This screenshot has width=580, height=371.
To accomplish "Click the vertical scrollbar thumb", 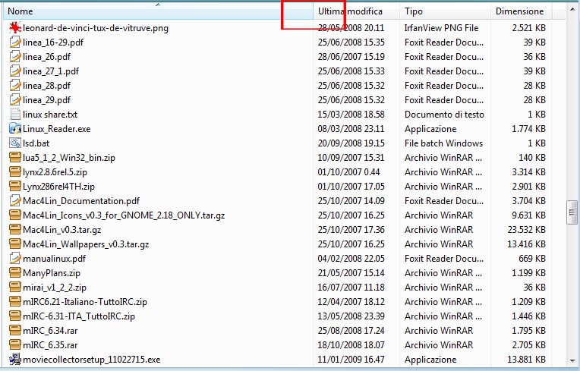I will 572,212.
